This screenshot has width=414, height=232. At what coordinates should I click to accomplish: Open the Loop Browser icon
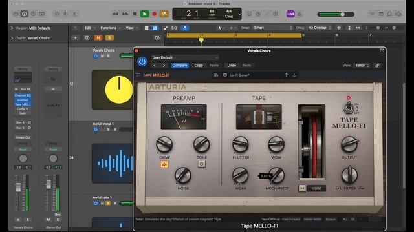coord(389,14)
